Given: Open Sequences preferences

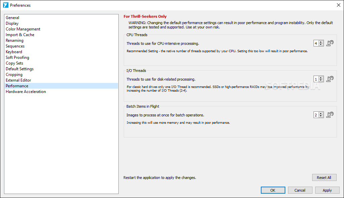Looking at the screenshot, I should pyautogui.click(x=61, y=46).
